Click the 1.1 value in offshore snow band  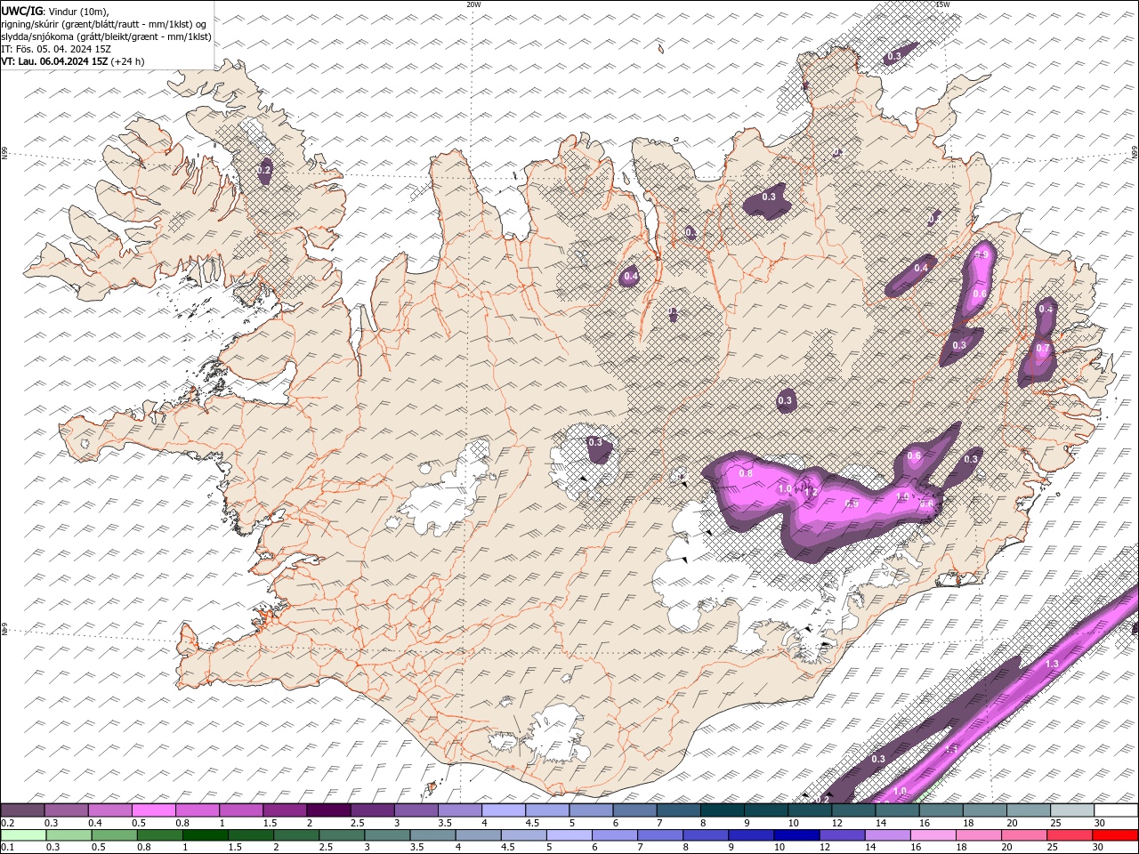click(950, 750)
